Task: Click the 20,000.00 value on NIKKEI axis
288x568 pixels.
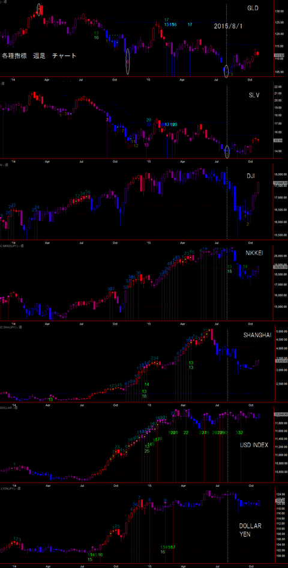Action: (280, 255)
